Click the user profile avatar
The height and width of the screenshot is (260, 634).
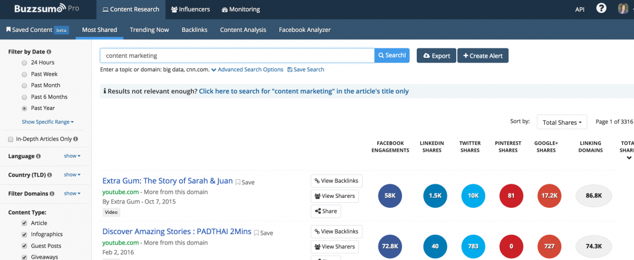[623, 9]
